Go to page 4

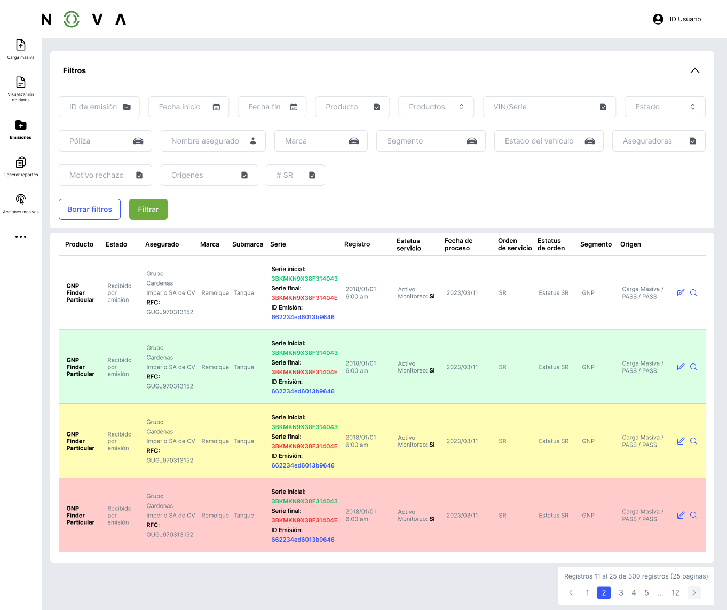pyautogui.click(x=634, y=592)
